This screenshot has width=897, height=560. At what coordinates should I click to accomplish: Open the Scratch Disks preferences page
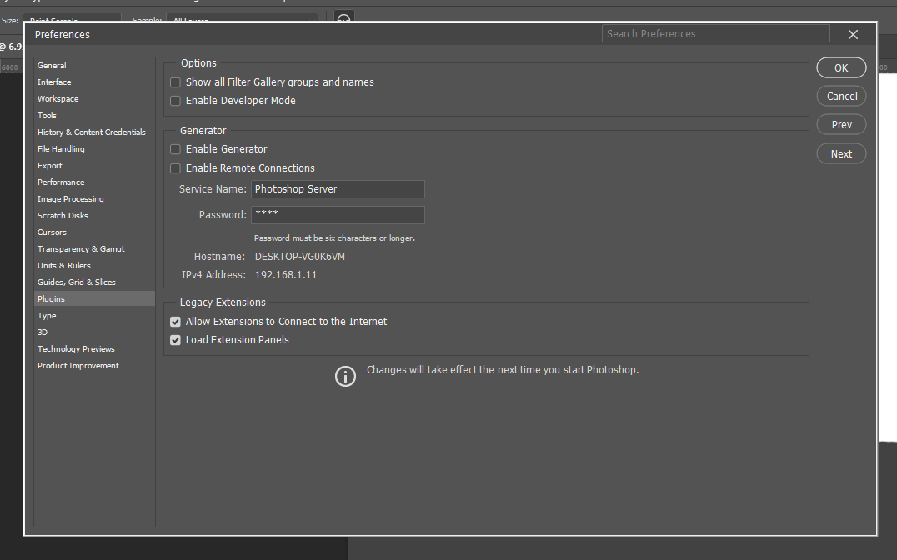tap(62, 215)
